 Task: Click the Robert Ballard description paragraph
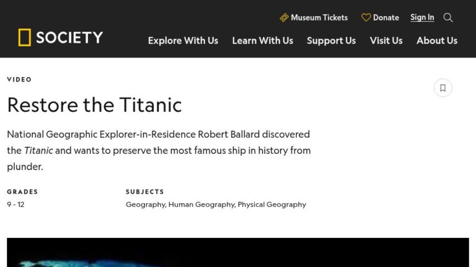159,150
